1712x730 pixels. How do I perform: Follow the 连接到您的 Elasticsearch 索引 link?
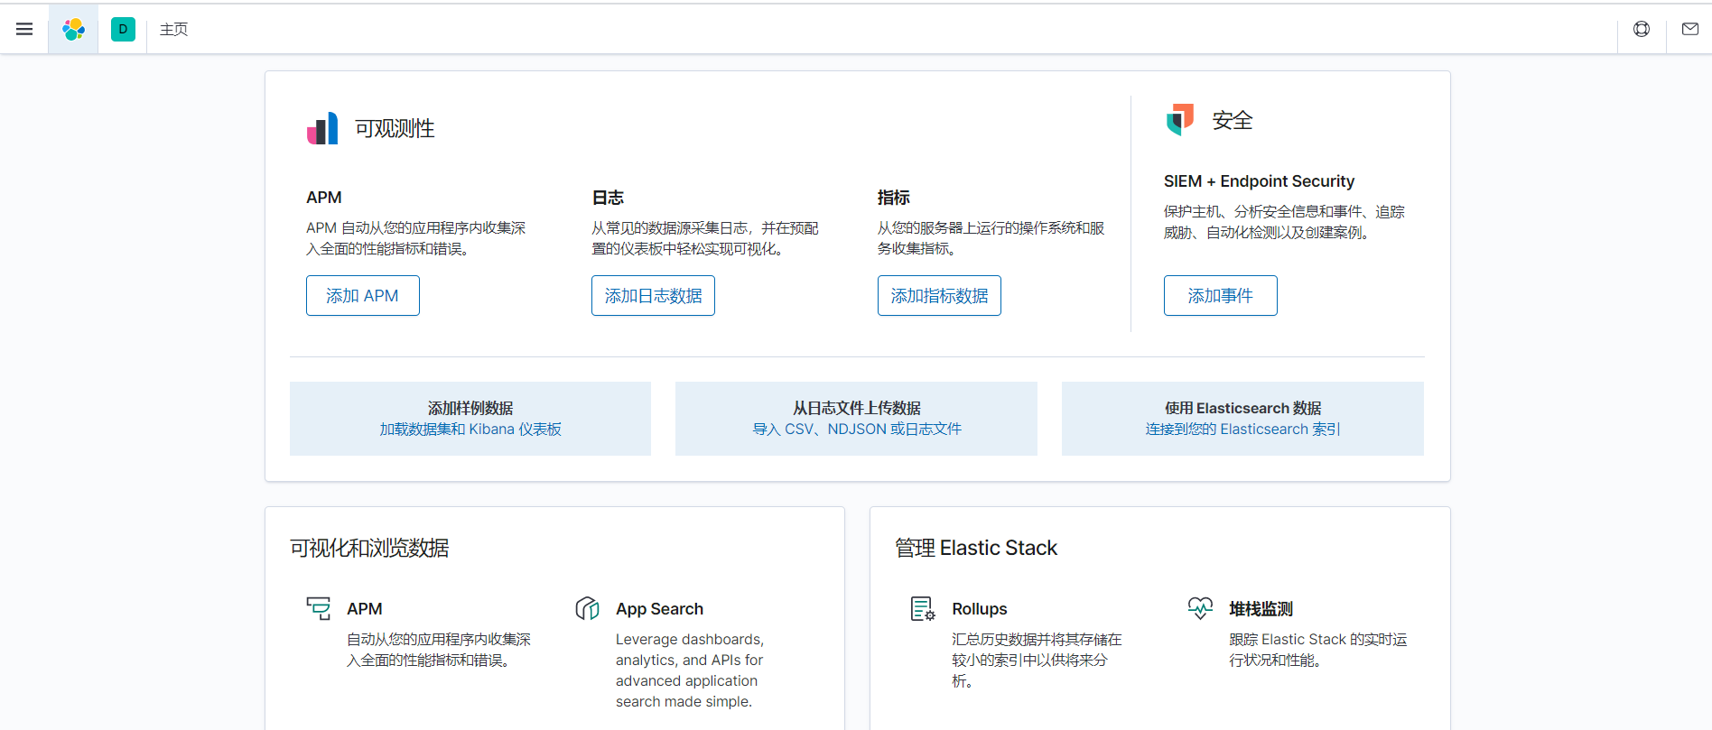click(1243, 430)
